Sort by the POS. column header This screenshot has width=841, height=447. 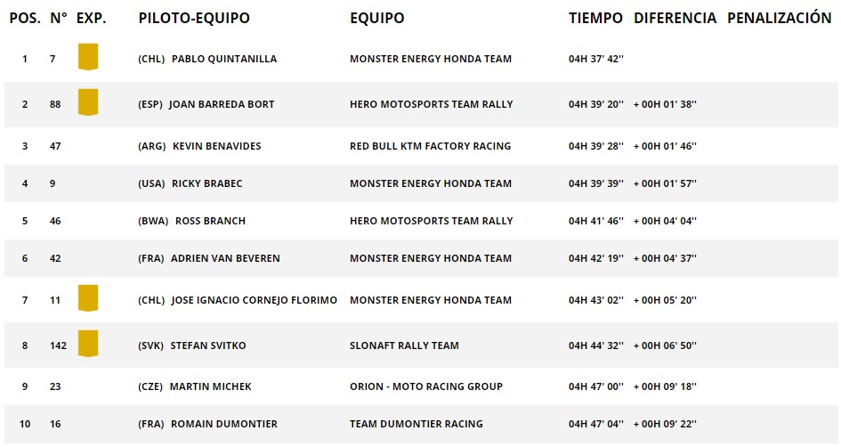point(25,18)
